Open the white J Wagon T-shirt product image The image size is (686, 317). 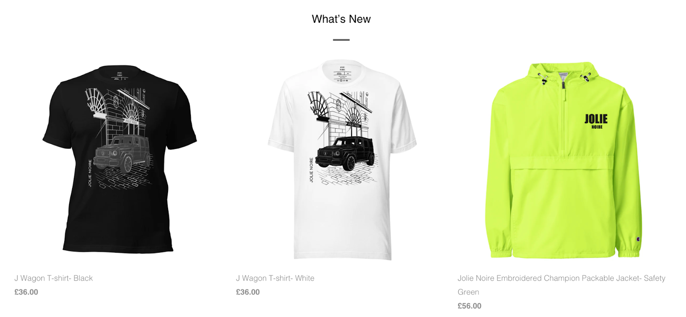tap(342, 160)
